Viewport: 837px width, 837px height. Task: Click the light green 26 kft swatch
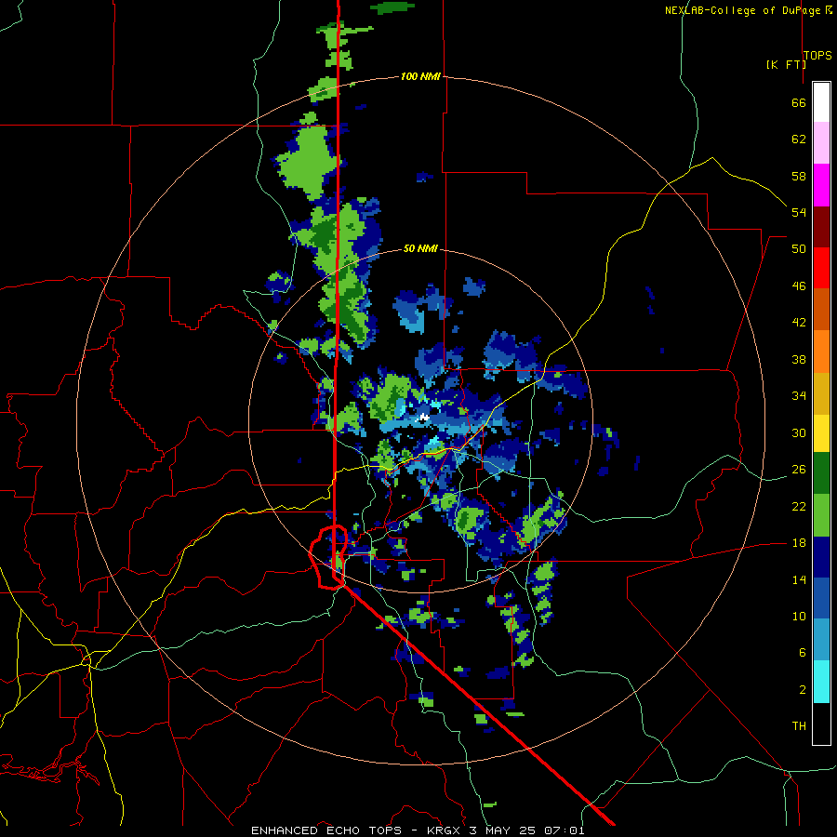click(x=821, y=515)
